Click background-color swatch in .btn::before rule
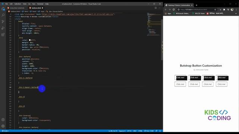This screenshot has height=134, width=239. tap(40, 68)
